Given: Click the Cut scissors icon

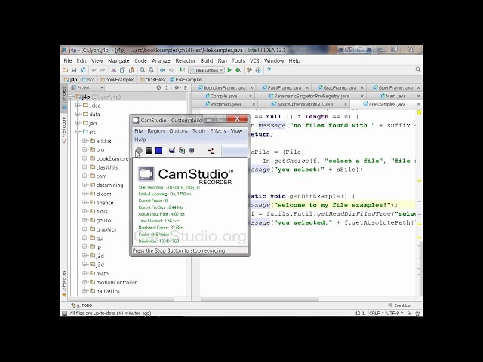Looking at the screenshot, I should point(114,70).
